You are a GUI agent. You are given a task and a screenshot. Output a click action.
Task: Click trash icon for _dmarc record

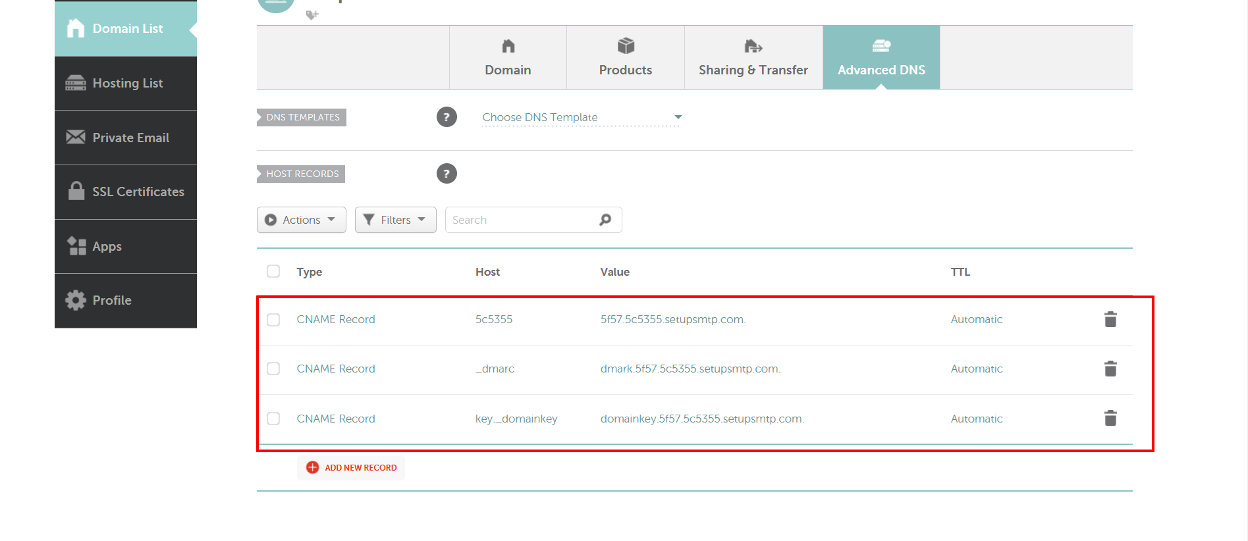pos(1110,369)
